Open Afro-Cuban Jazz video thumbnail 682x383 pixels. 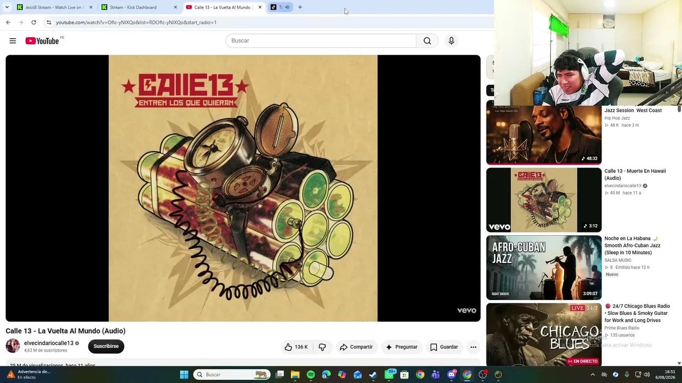point(543,268)
